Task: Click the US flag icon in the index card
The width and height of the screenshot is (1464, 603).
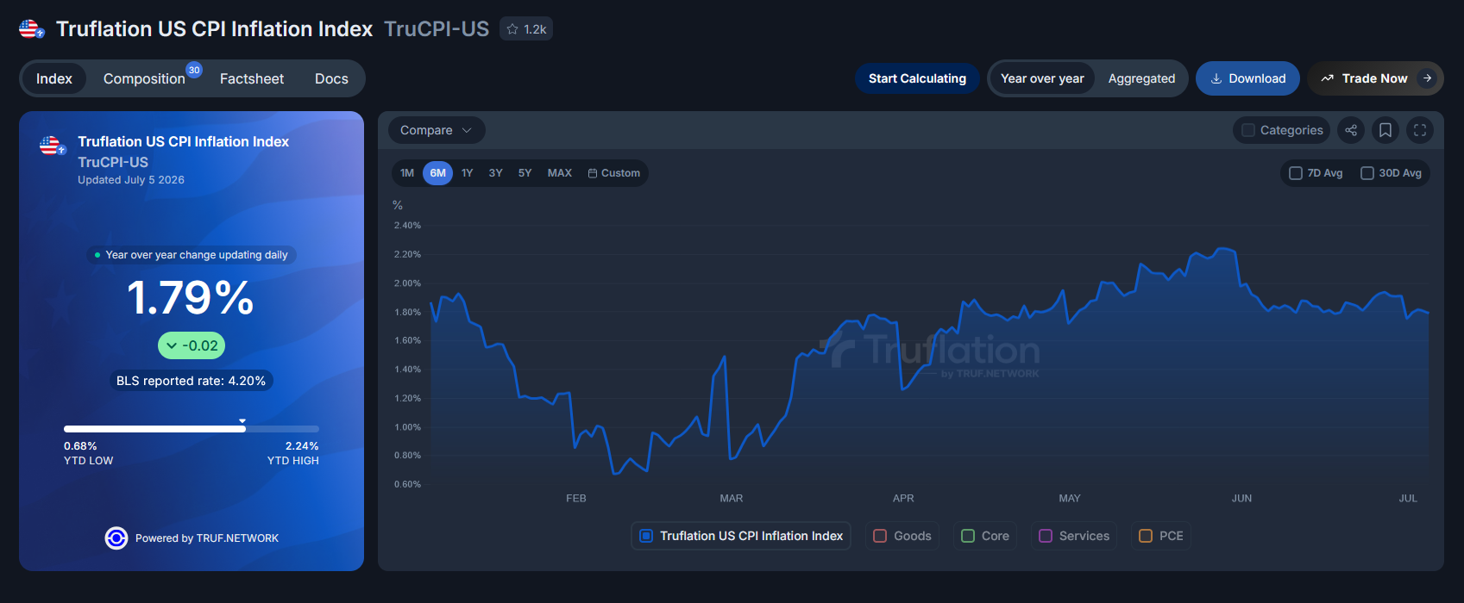Action: (x=53, y=146)
